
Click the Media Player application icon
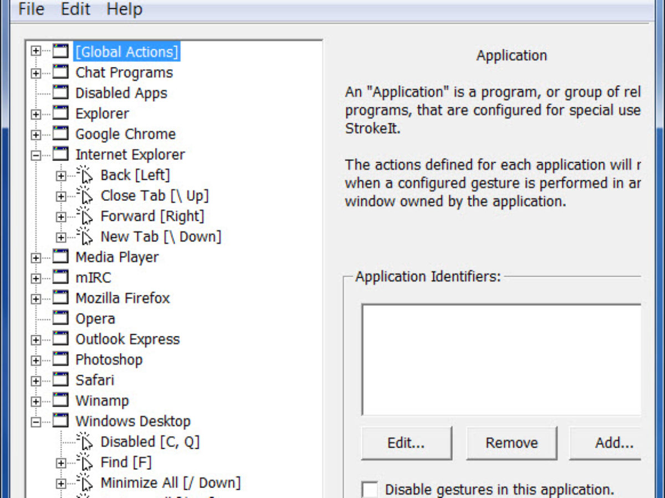[x=60, y=257]
